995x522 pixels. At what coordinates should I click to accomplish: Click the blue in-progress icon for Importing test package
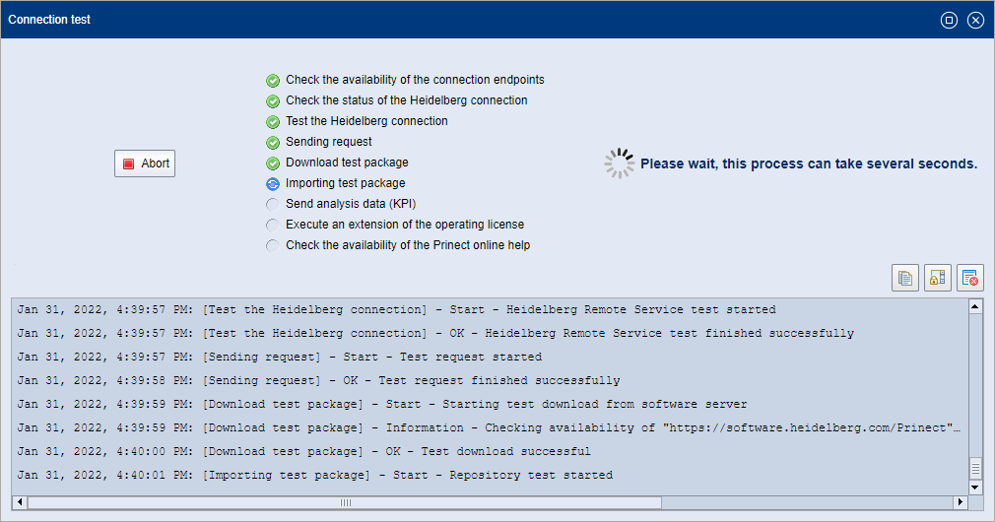(272, 184)
